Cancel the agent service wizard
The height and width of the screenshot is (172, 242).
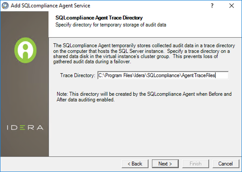225,163
